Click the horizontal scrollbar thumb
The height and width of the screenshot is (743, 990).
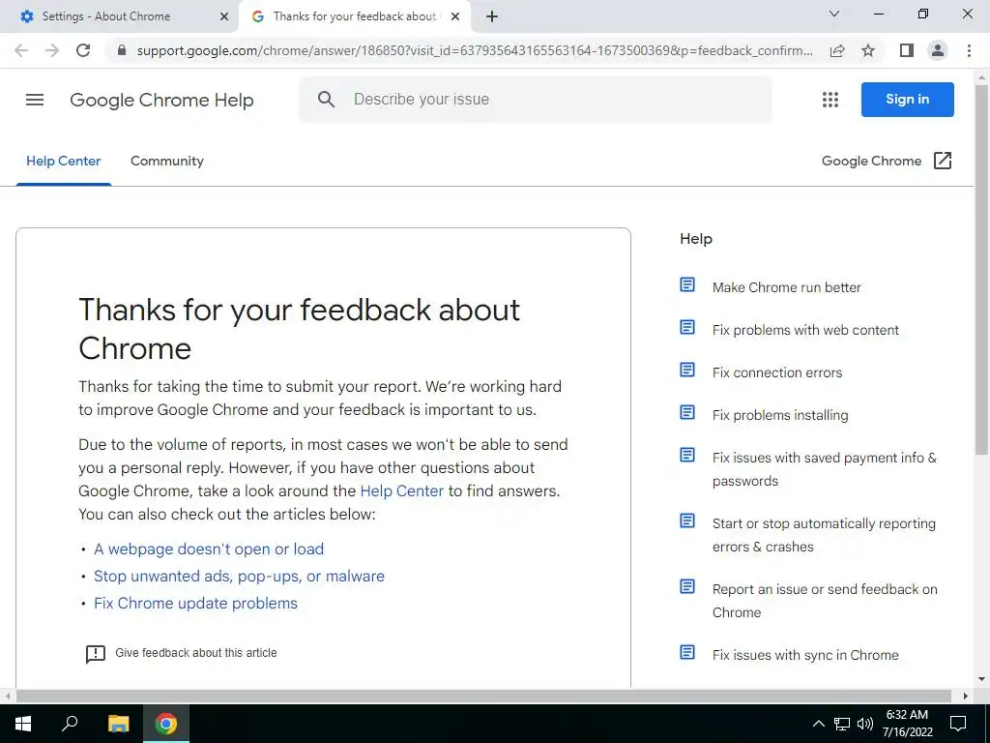[483, 696]
